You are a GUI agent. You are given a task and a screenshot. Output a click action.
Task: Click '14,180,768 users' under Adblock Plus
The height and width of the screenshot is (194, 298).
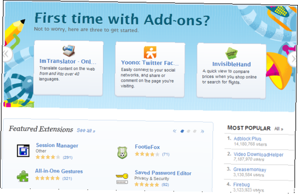(250, 144)
